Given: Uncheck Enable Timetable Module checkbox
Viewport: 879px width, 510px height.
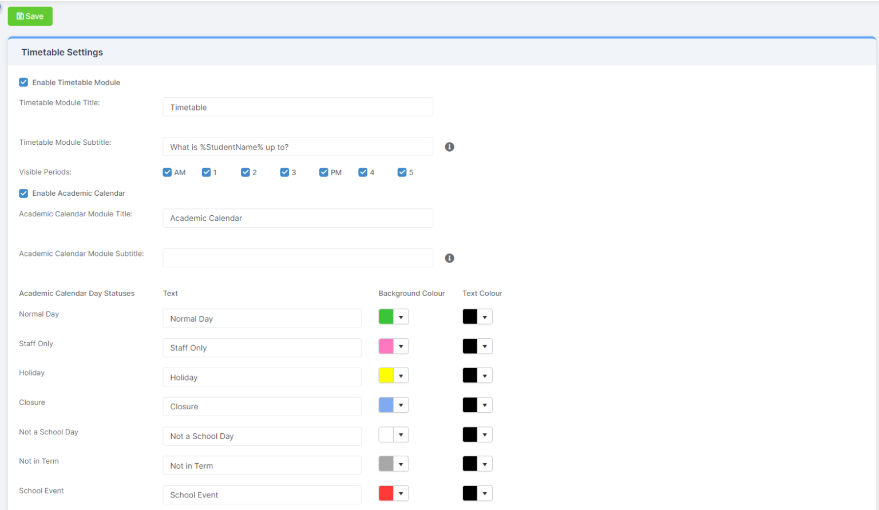Looking at the screenshot, I should [23, 82].
